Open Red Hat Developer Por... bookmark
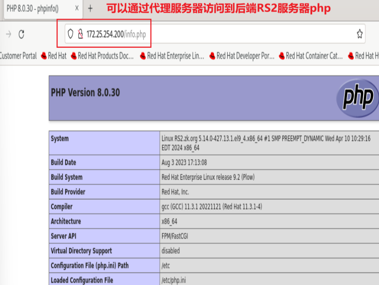Image resolution: width=379 pixels, height=285 pixels. coord(242,56)
